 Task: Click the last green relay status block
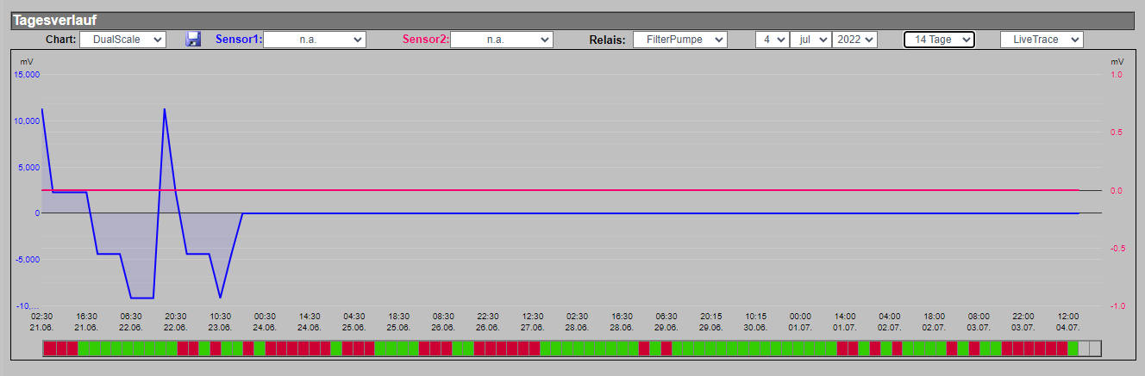point(1073,348)
